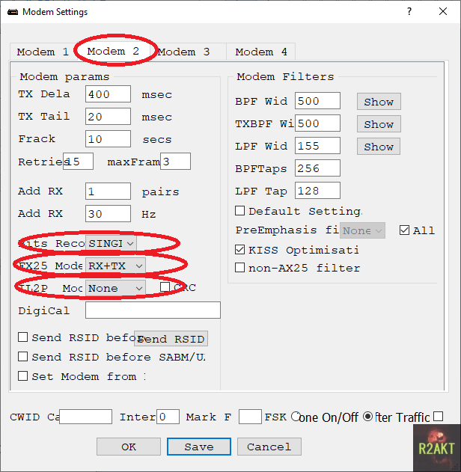Click the Send RSID button
This screenshot has width=461, height=472.
point(171,339)
